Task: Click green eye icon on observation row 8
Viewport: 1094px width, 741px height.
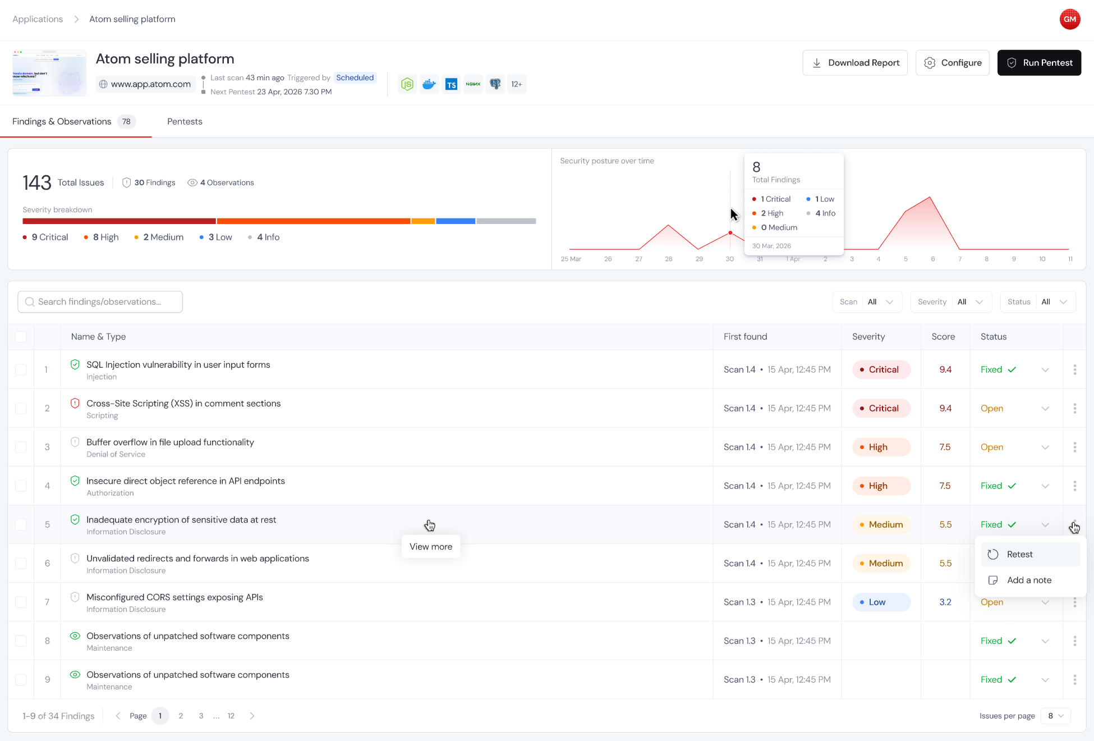Action: [x=75, y=635]
